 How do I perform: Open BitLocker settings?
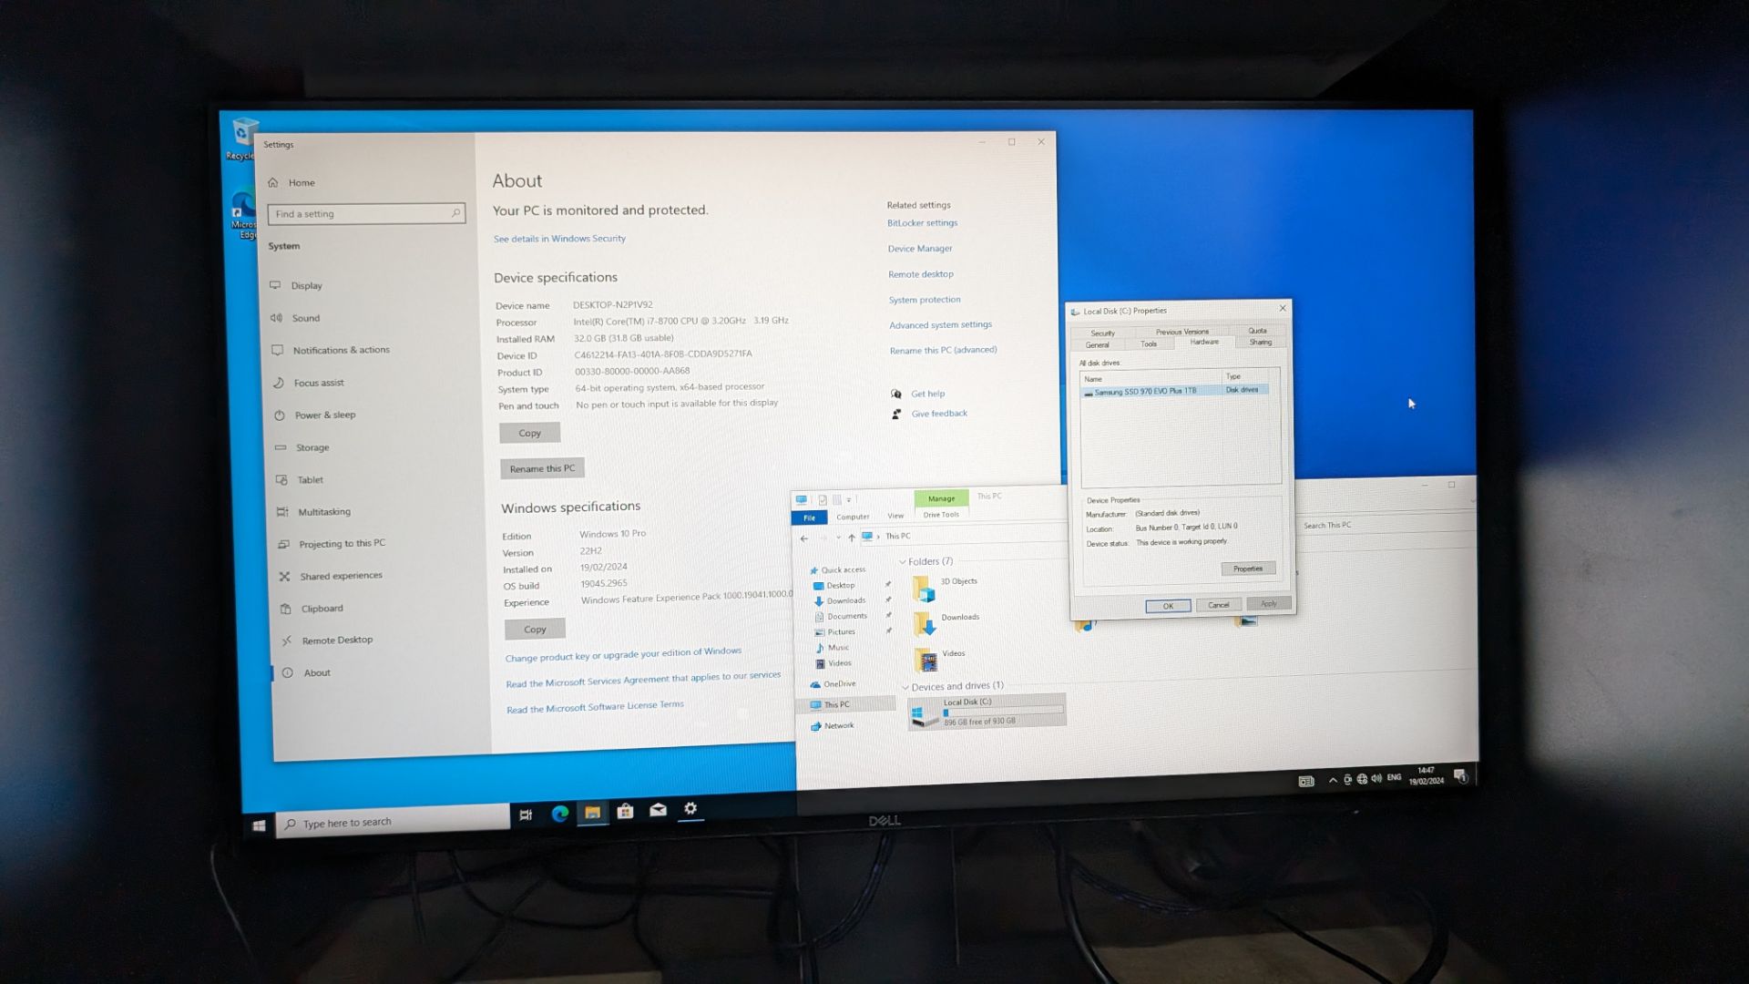920,222
